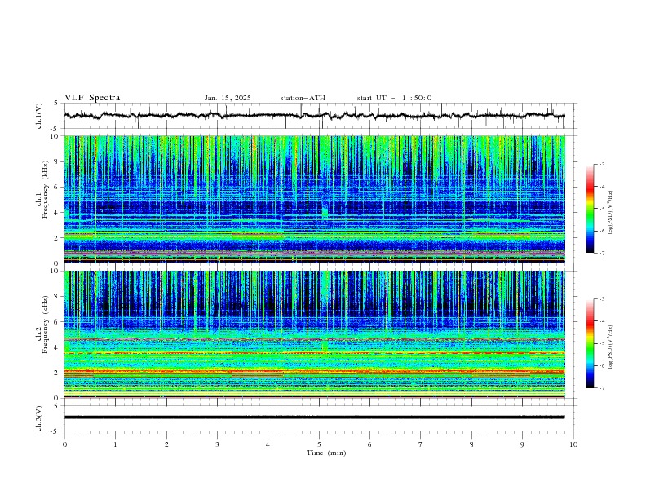Click the "-4" tick on ch.2 colorbar

point(602,321)
